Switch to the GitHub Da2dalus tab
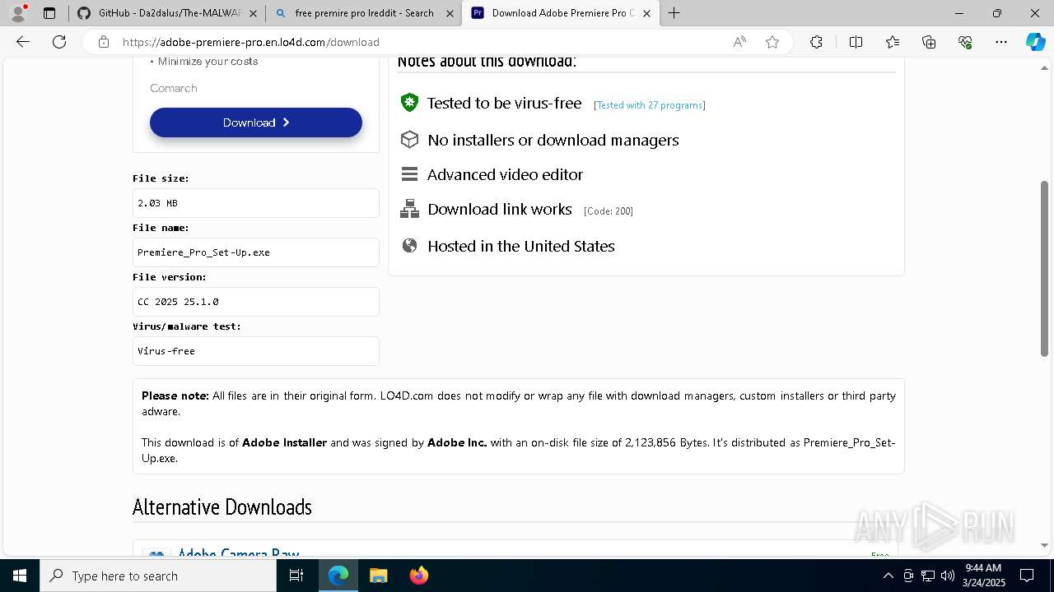 tap(169, 13)
